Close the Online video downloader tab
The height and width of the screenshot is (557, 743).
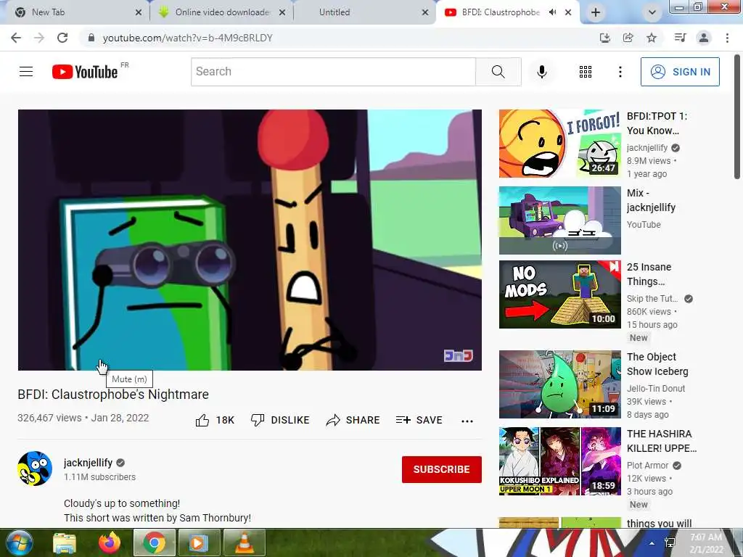[282, 13]
